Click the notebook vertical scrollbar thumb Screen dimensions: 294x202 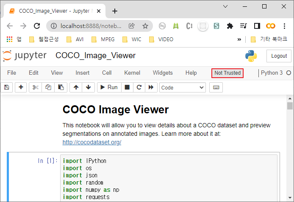click(290, 106)
